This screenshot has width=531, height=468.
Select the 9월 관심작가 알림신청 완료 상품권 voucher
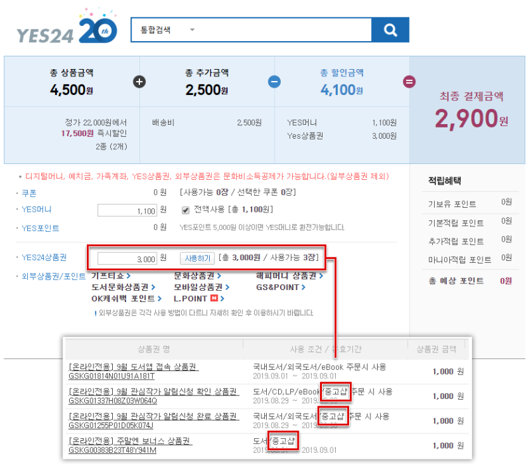point(154,416)
